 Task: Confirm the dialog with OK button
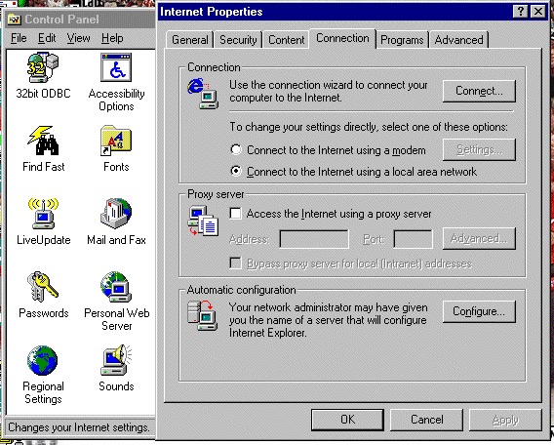point(347,420)
